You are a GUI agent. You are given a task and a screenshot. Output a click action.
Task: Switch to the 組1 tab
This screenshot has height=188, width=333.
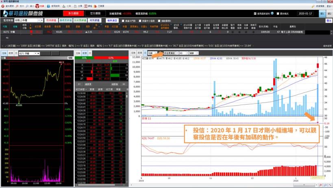tap(322, 13)
